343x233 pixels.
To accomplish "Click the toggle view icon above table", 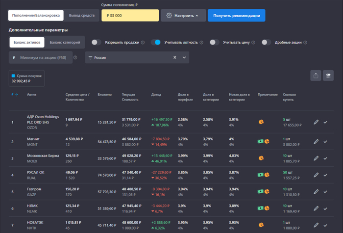I will pyautogui.click(x=328, y=76).
